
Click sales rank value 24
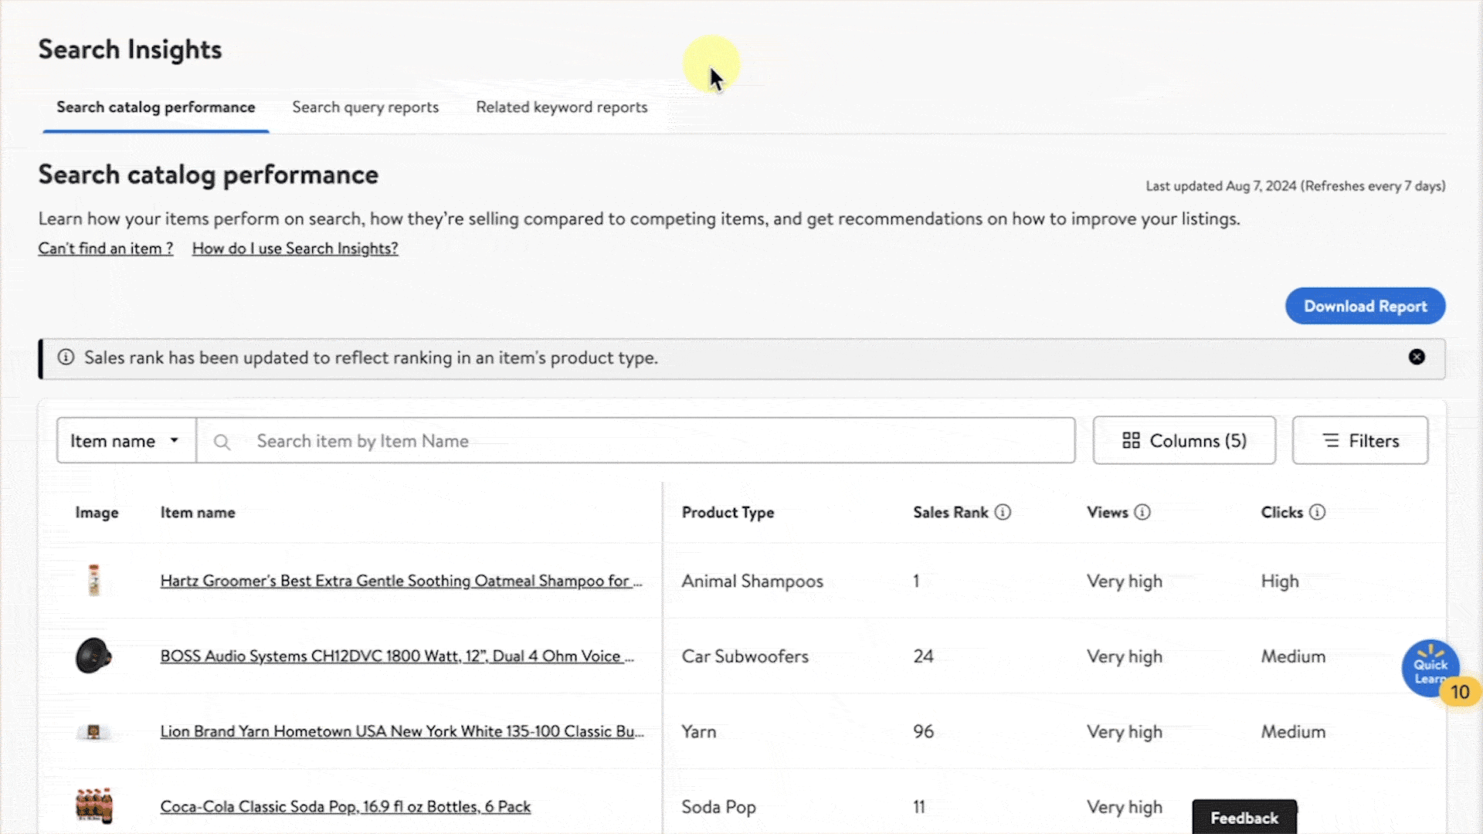point(923,656)
